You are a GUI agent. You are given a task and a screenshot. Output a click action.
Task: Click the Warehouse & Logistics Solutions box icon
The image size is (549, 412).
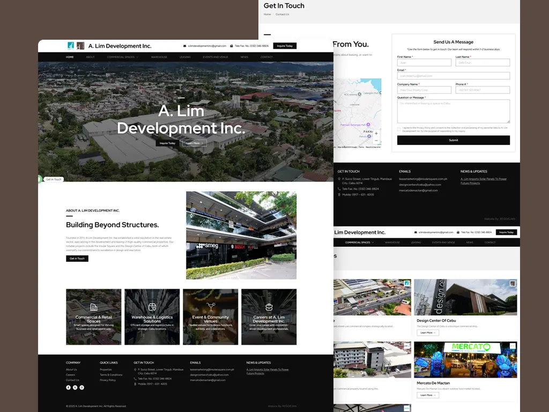point(152,307)
